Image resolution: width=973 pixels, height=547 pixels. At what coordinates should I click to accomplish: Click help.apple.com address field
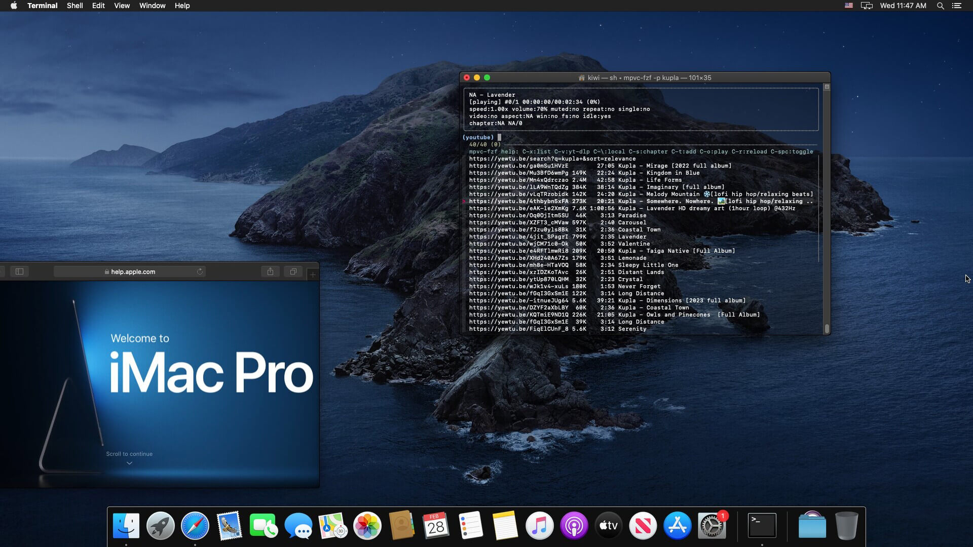[x=133, y=271]
